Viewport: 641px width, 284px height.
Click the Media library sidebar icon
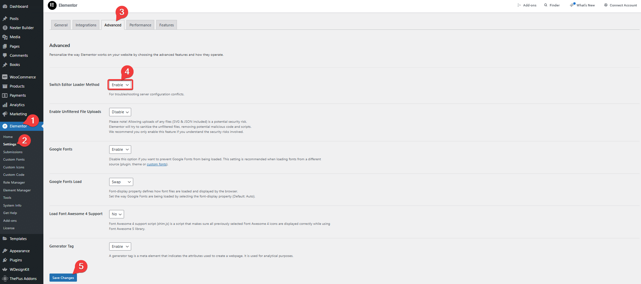point(5,37)
